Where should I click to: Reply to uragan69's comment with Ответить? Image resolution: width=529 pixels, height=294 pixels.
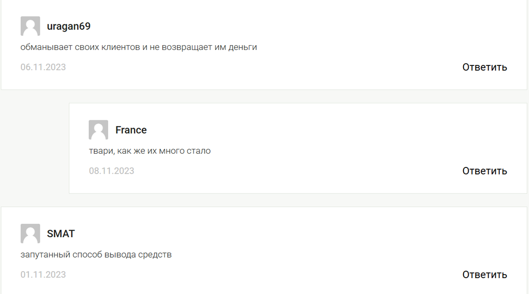[x=484, y=67]
